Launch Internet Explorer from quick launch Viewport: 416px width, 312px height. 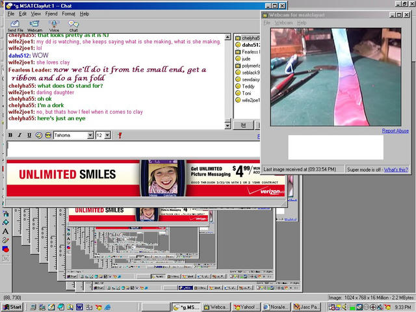[108, 307]
